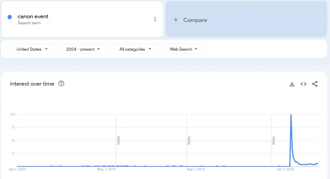Click the 50 value on the y-axis
Image resolution: width=330 pixels, height=179 pixels.
[13, 141]
